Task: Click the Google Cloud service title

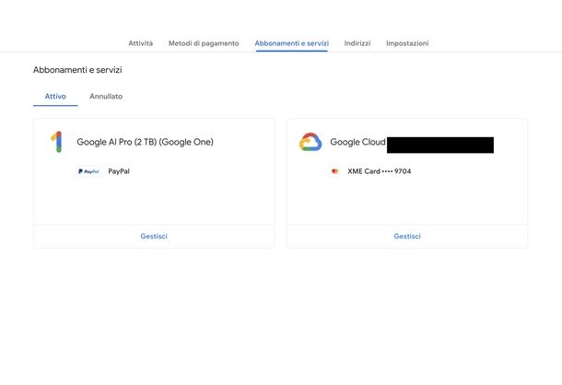Action: pos(357,142)
